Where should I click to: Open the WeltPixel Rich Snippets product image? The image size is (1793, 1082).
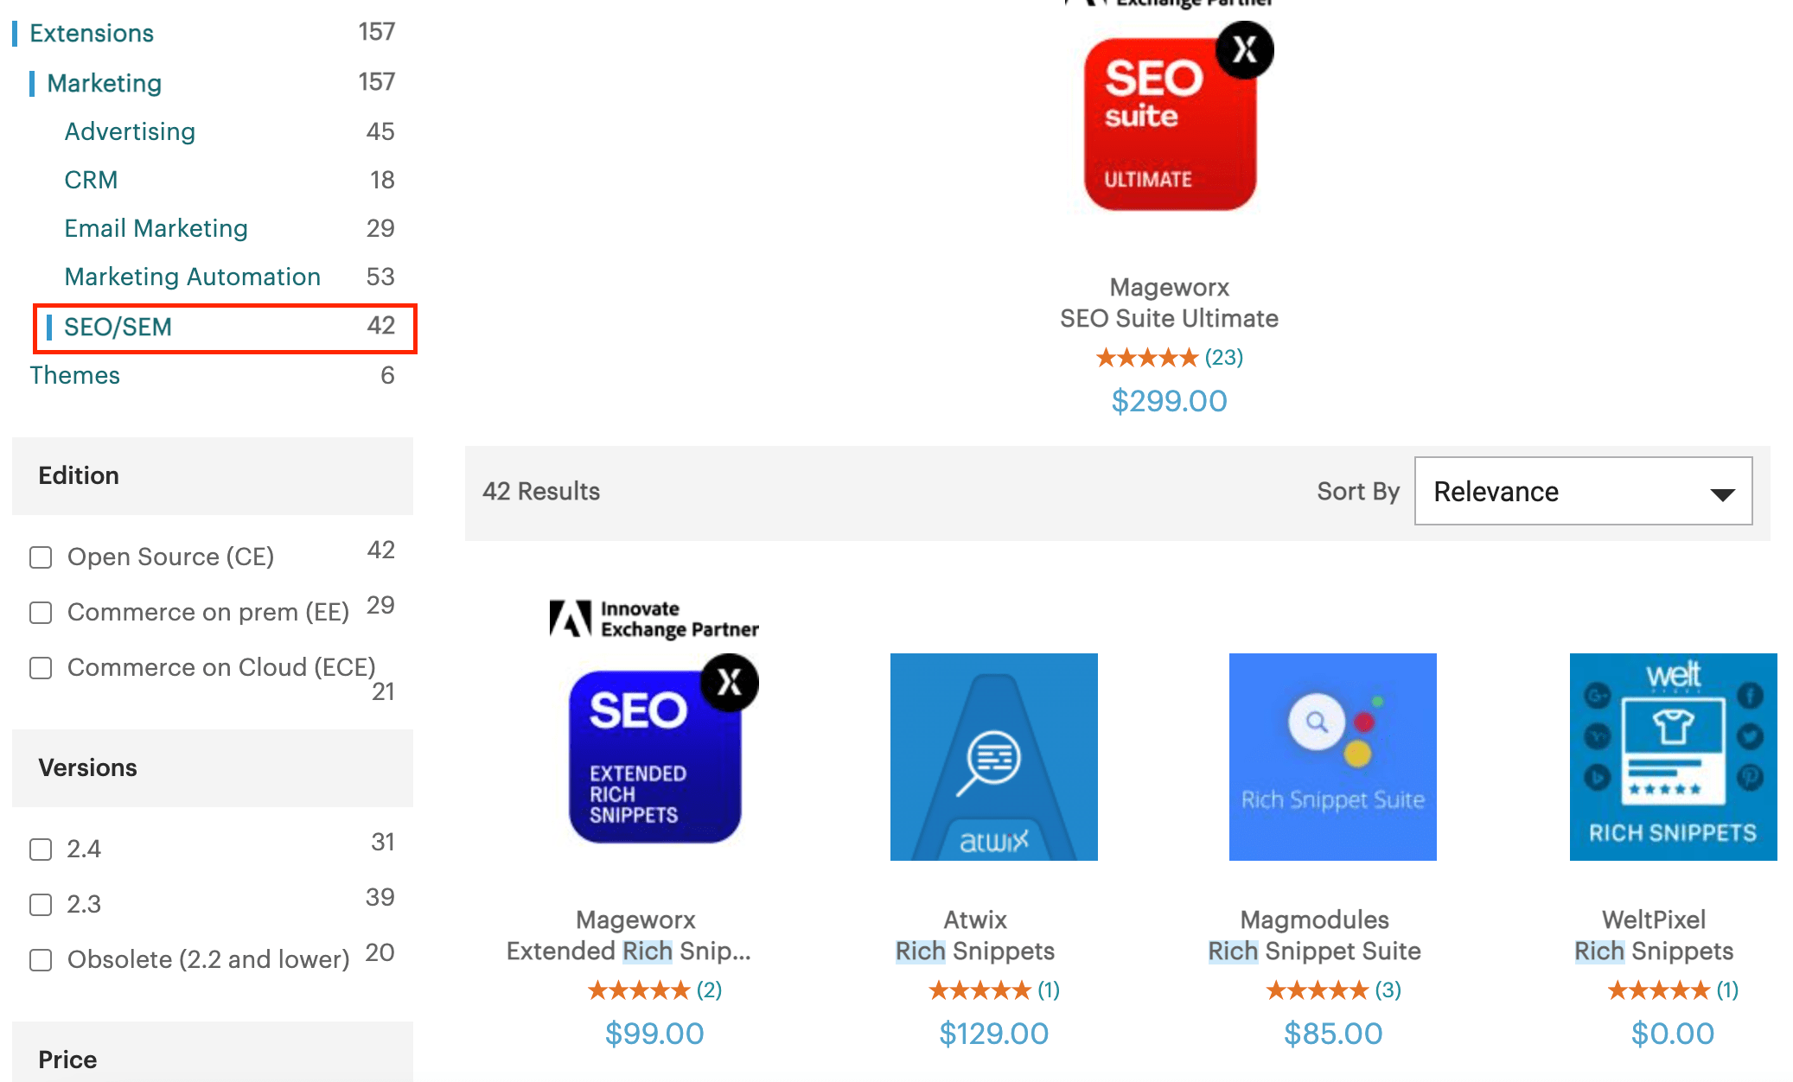(x=1674, y=757)
